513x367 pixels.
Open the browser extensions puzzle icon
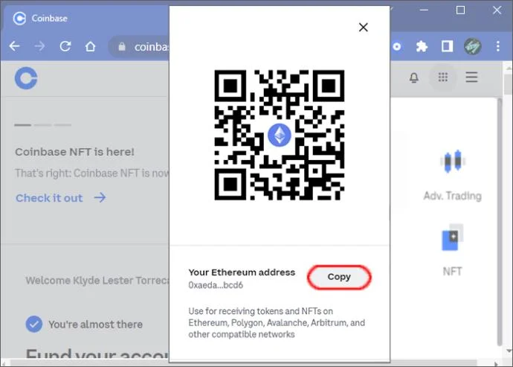coord(422,46)
